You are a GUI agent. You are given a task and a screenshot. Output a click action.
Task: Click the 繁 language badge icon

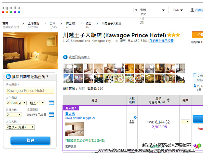[136, 10]
